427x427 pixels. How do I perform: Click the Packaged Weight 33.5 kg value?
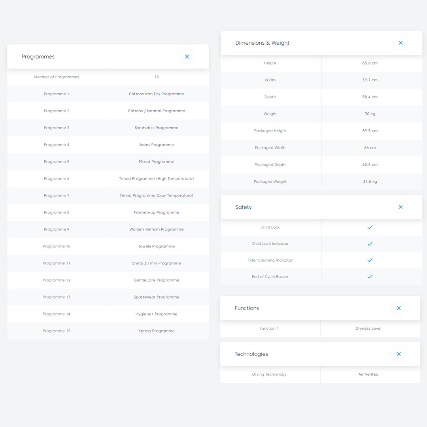370,181
